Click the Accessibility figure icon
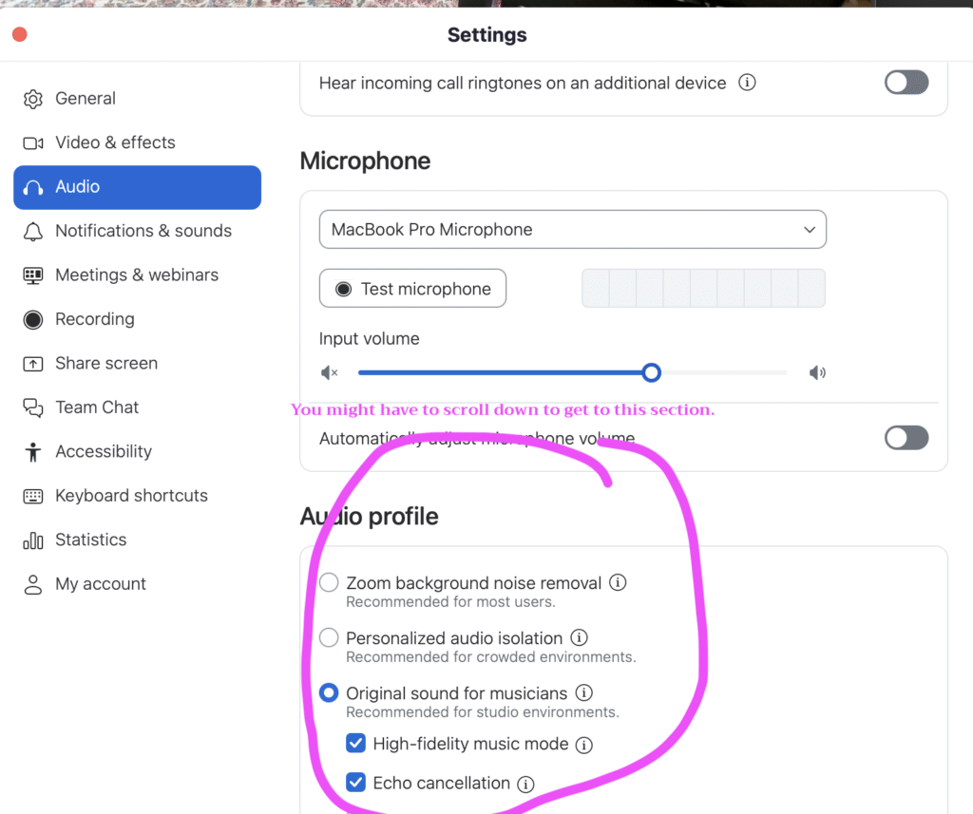The height and width of the screenshot is (814, 973). (x=33, y=452)
